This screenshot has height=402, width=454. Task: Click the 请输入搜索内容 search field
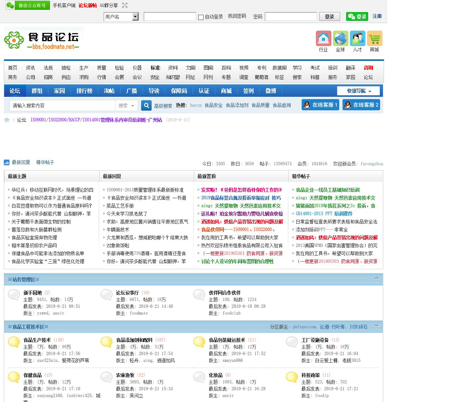tap(62, 106)
